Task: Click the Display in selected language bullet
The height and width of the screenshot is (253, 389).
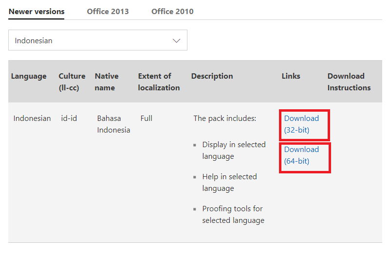Action: [234, 151]
